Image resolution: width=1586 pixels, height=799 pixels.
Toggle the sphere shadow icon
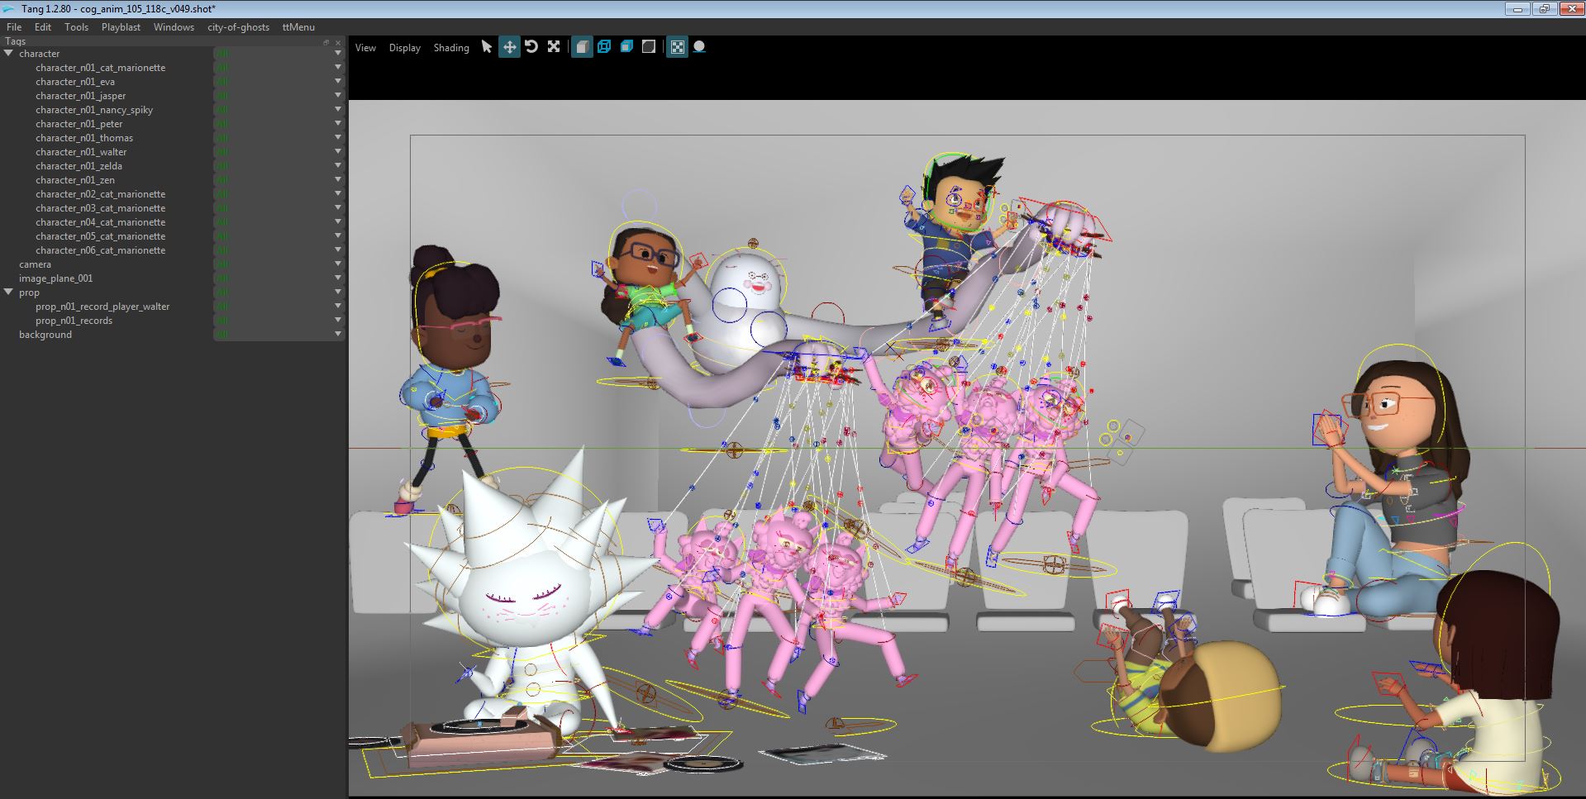[699, 47]
